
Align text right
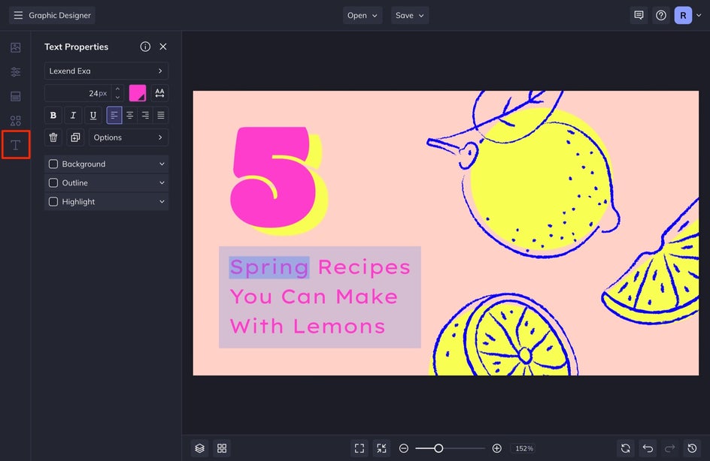[x=145, y=116]
